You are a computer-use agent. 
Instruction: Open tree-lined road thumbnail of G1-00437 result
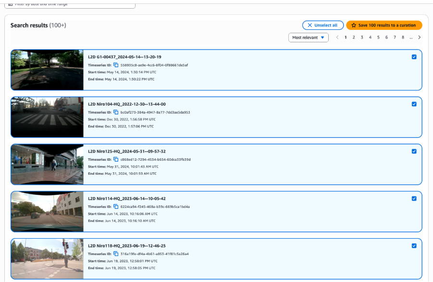47,70
